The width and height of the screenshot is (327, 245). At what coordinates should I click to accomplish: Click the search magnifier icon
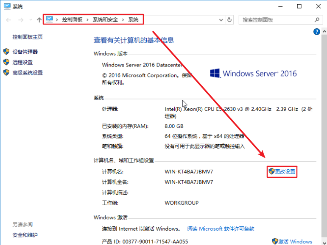(x=317, y=20)
